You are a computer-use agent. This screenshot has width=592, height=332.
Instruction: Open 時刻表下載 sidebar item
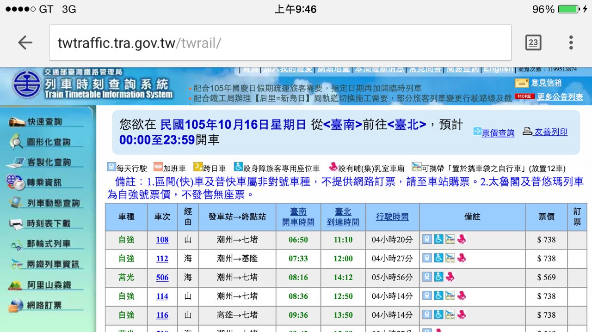pyautogui.click(x=44, y=223)
